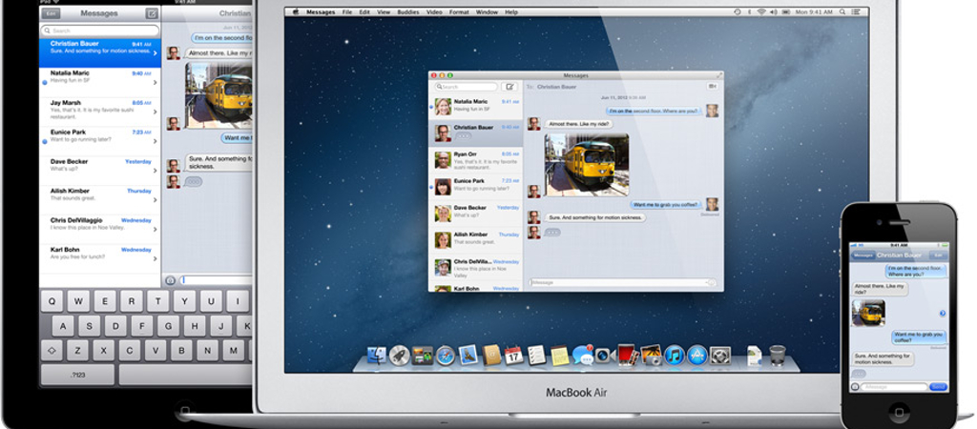
Task: Tap the Search field on the iPad
Action: click(99, 31)
